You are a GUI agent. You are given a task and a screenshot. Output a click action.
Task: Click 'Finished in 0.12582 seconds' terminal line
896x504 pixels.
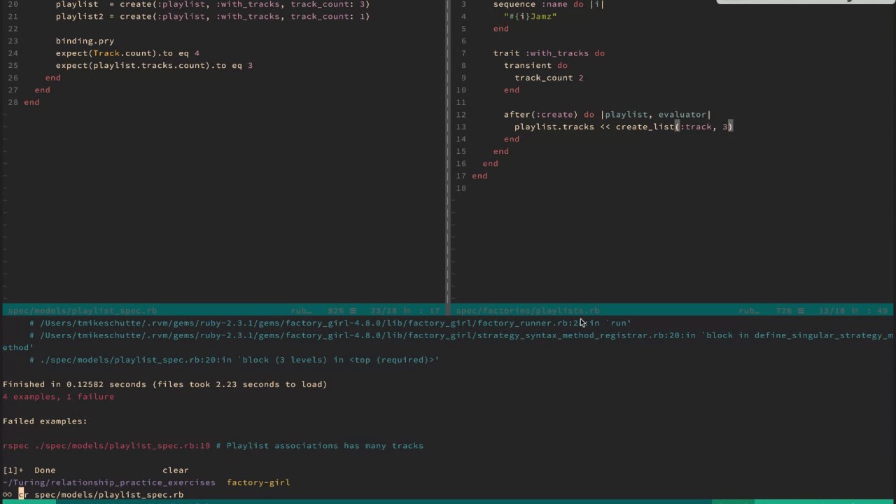[x=165, y=384]
